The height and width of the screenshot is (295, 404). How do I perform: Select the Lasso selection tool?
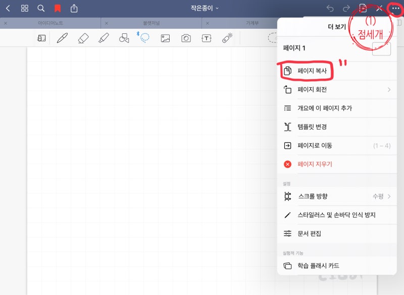(x=144, y=37)
